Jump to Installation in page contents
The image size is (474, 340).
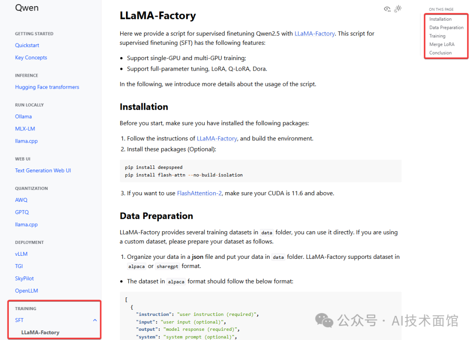[x=441, y=19]
